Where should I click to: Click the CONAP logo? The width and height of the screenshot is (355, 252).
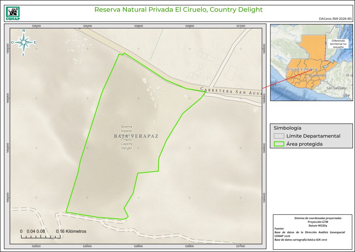click(13, 13)
